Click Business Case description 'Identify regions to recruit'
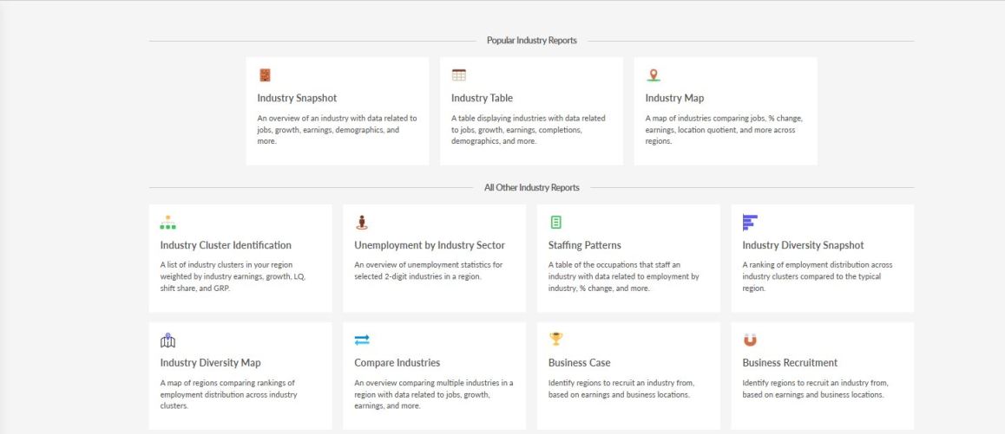This screenshot has width=1005, height=434. pos(621,389)
